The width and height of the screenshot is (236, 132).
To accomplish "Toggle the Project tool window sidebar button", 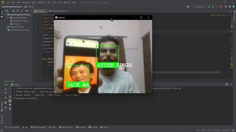I will coord(2,14).
